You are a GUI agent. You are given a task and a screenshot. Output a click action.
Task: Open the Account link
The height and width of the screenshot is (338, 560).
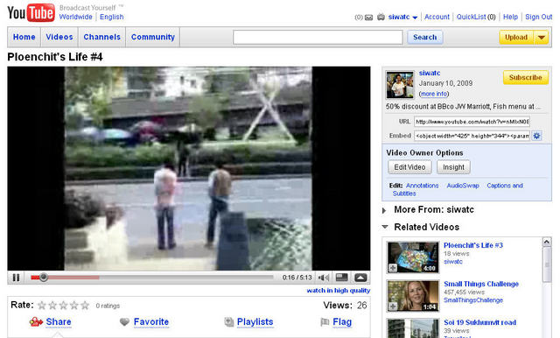click(437, 17)
